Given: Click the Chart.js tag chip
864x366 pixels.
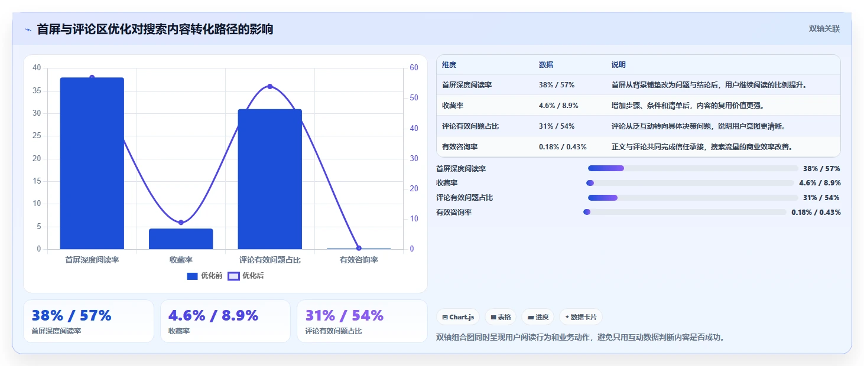Looking at the screenshot, I should pos(458,317).
